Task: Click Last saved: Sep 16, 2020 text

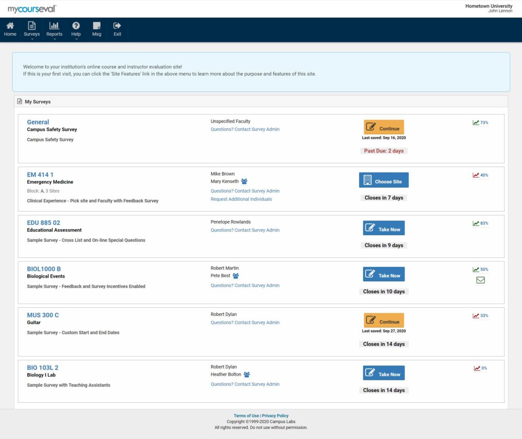Action: pos(384,138)
